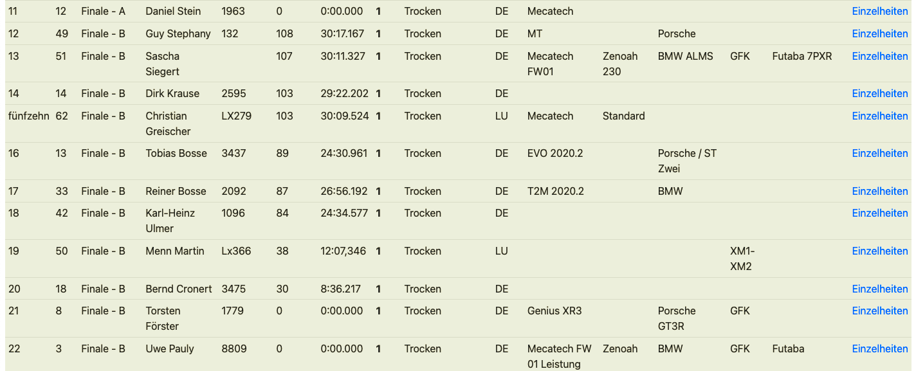
Task: Click Einzelheiten in Torsten Förster's row
Action: point(879,311)
